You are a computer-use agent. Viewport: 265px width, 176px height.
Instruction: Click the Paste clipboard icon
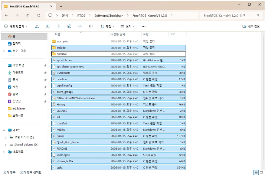point(59,26)
